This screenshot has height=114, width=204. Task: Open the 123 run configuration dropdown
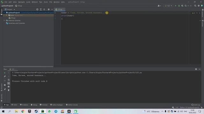point(168,6)
